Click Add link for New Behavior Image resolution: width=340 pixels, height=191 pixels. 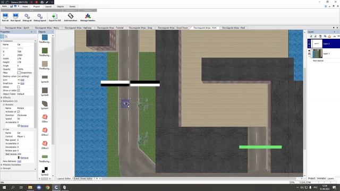(x=19, y=161)
